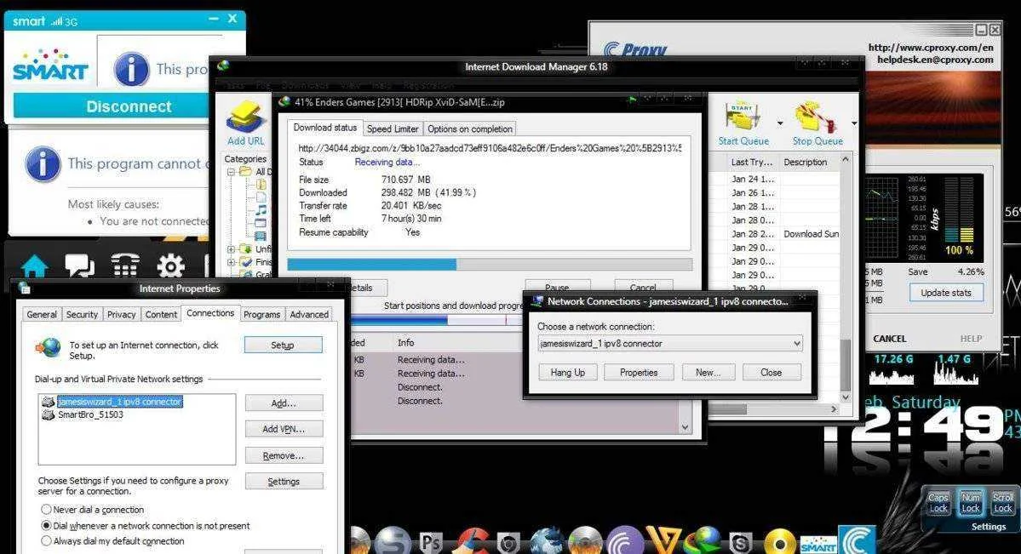Collapse the All Downloads tree node in IDM
1021x554 pixels.
pos(231,172)
